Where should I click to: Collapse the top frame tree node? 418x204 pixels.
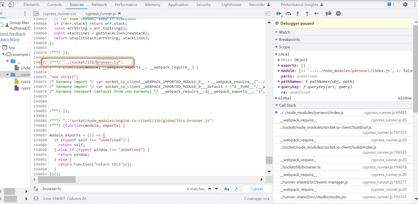click(x=0, y=48)
